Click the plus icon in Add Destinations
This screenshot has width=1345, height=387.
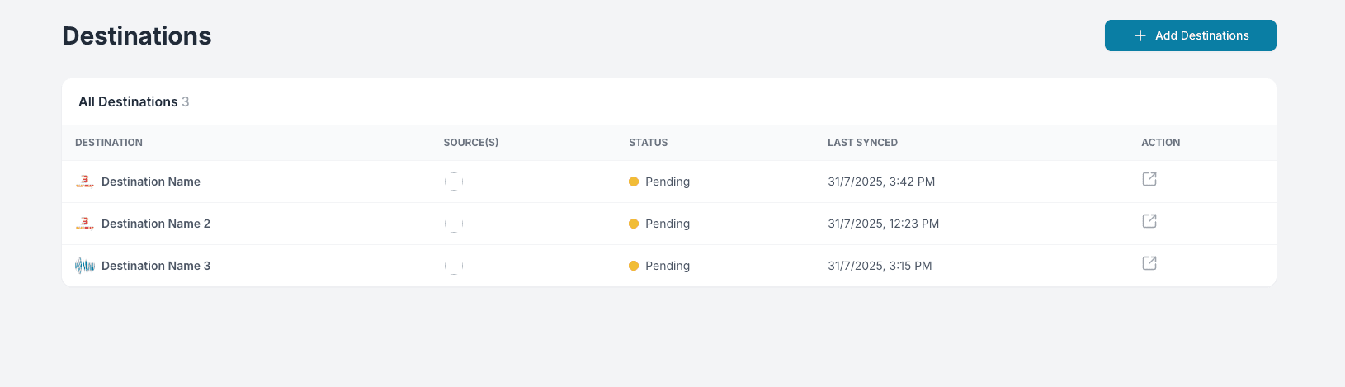click(x=1140, y=35)
